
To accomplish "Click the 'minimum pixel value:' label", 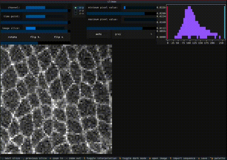I will point(103,7).
